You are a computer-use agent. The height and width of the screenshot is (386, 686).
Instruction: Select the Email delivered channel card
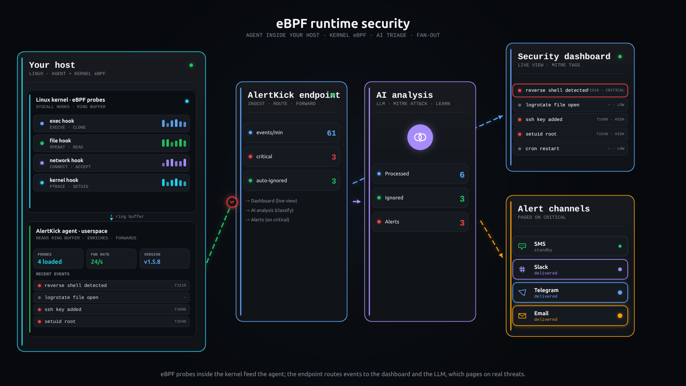click(570, 316)
